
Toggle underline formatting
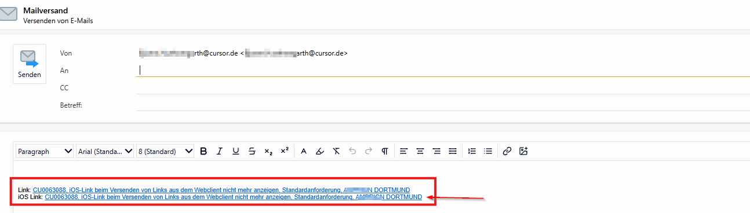coord(236,151)
